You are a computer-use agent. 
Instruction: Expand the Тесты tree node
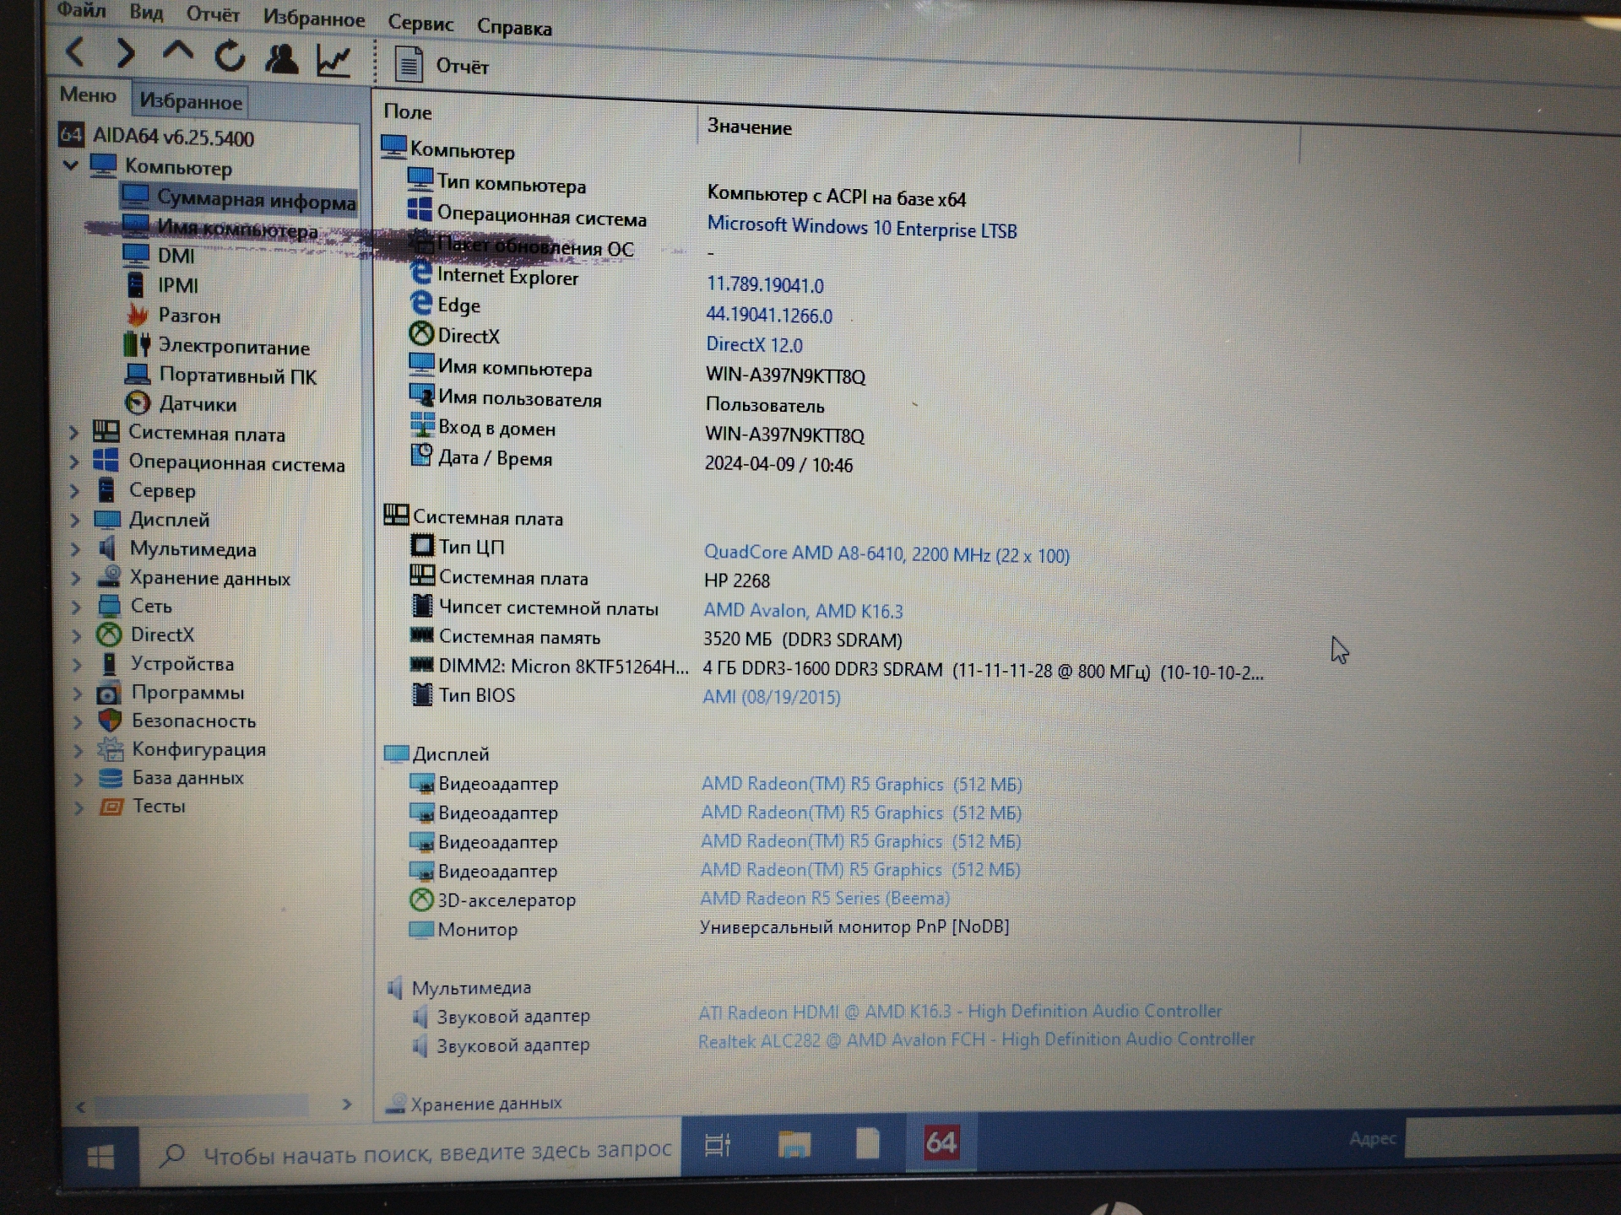click(x=79, y=807)
